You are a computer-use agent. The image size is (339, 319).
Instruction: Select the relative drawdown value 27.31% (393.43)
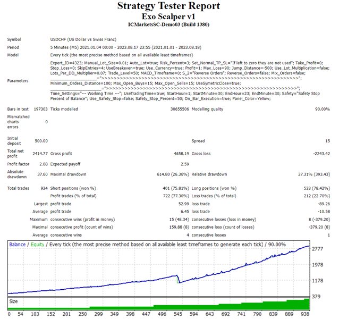pos(314,174)
